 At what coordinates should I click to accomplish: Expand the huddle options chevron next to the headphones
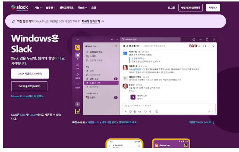pyautogui.click(x=209, y=46)
